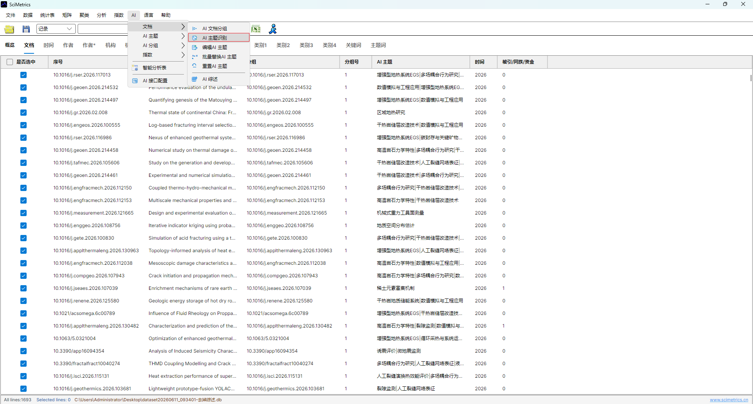Toggle the 是否选中 select-all header checkbox
Viewport: 753px width, 404px height.
point(10,62)
